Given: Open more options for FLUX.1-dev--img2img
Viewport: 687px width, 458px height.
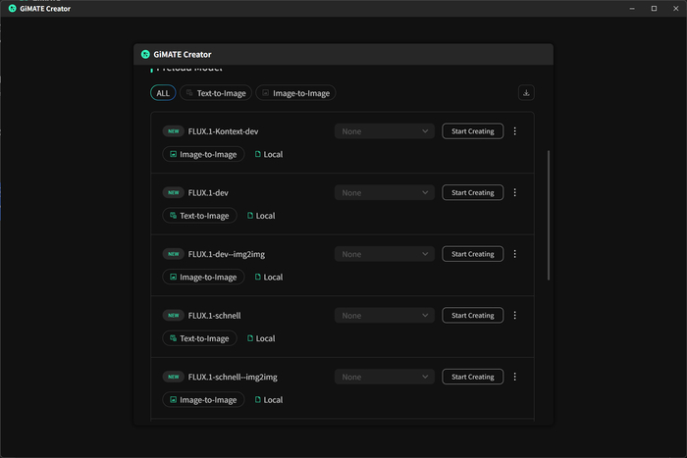Looking at the screenshot, I should (x=515, y=254).
